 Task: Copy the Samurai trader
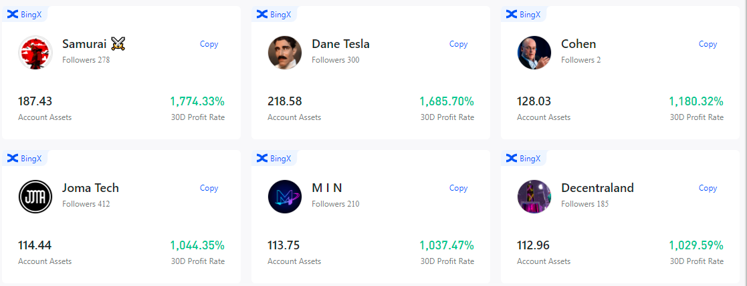209,44
